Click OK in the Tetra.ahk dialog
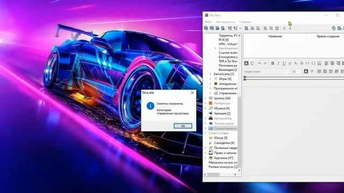The image size is (344, 193). pos(183,126)
